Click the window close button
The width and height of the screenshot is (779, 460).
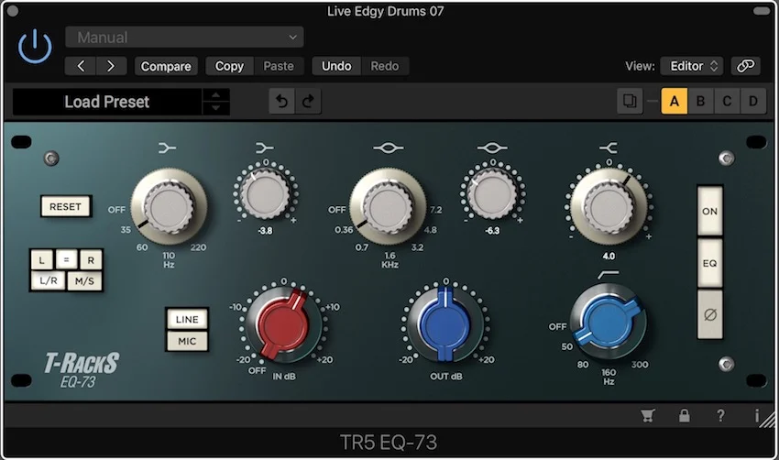13,11
